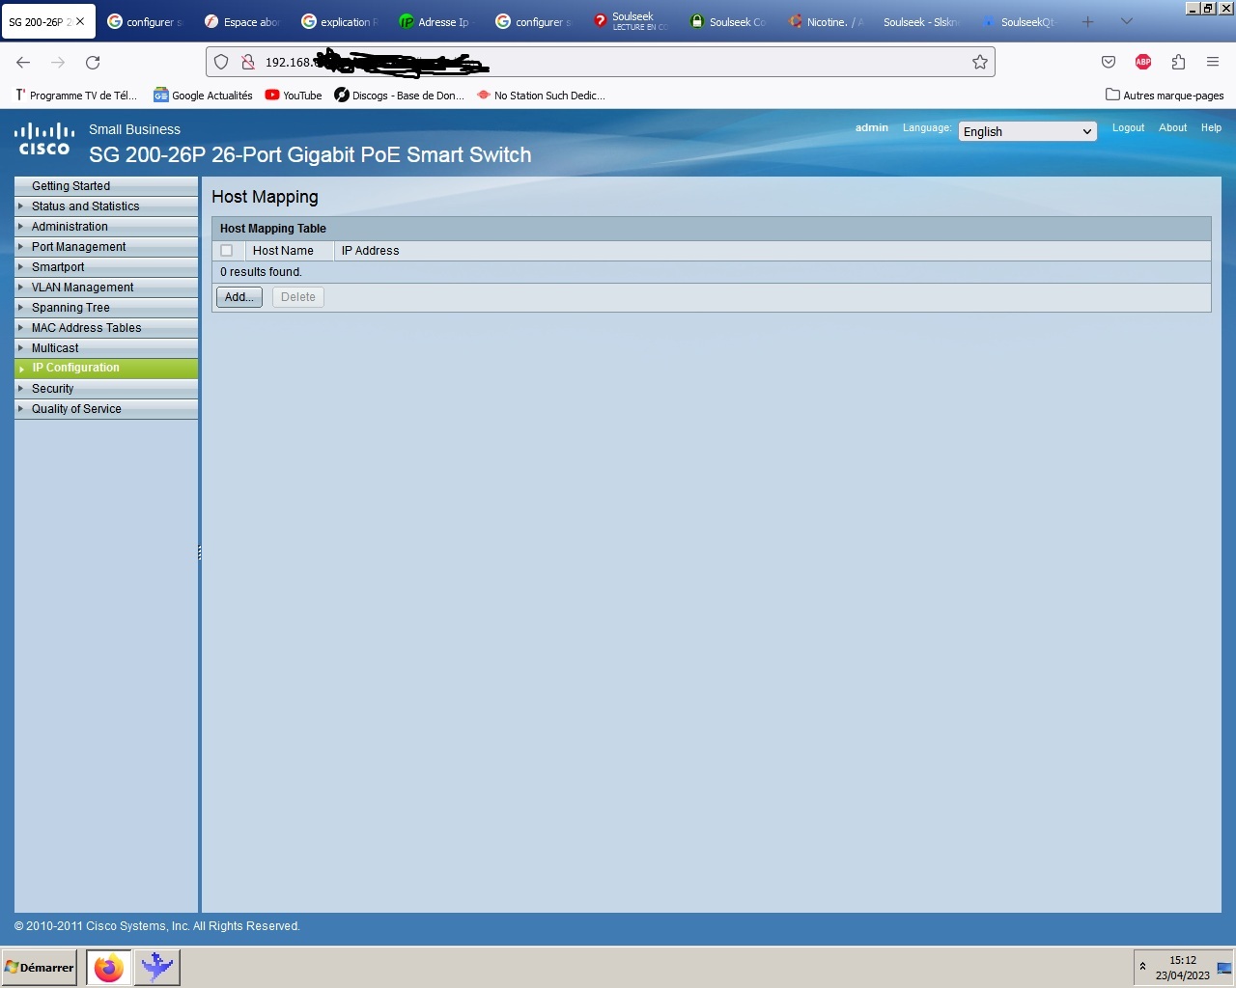Click the insecure connection padlock icon
This screenshot has height=988, width=1236.
(x=247, y=62)
